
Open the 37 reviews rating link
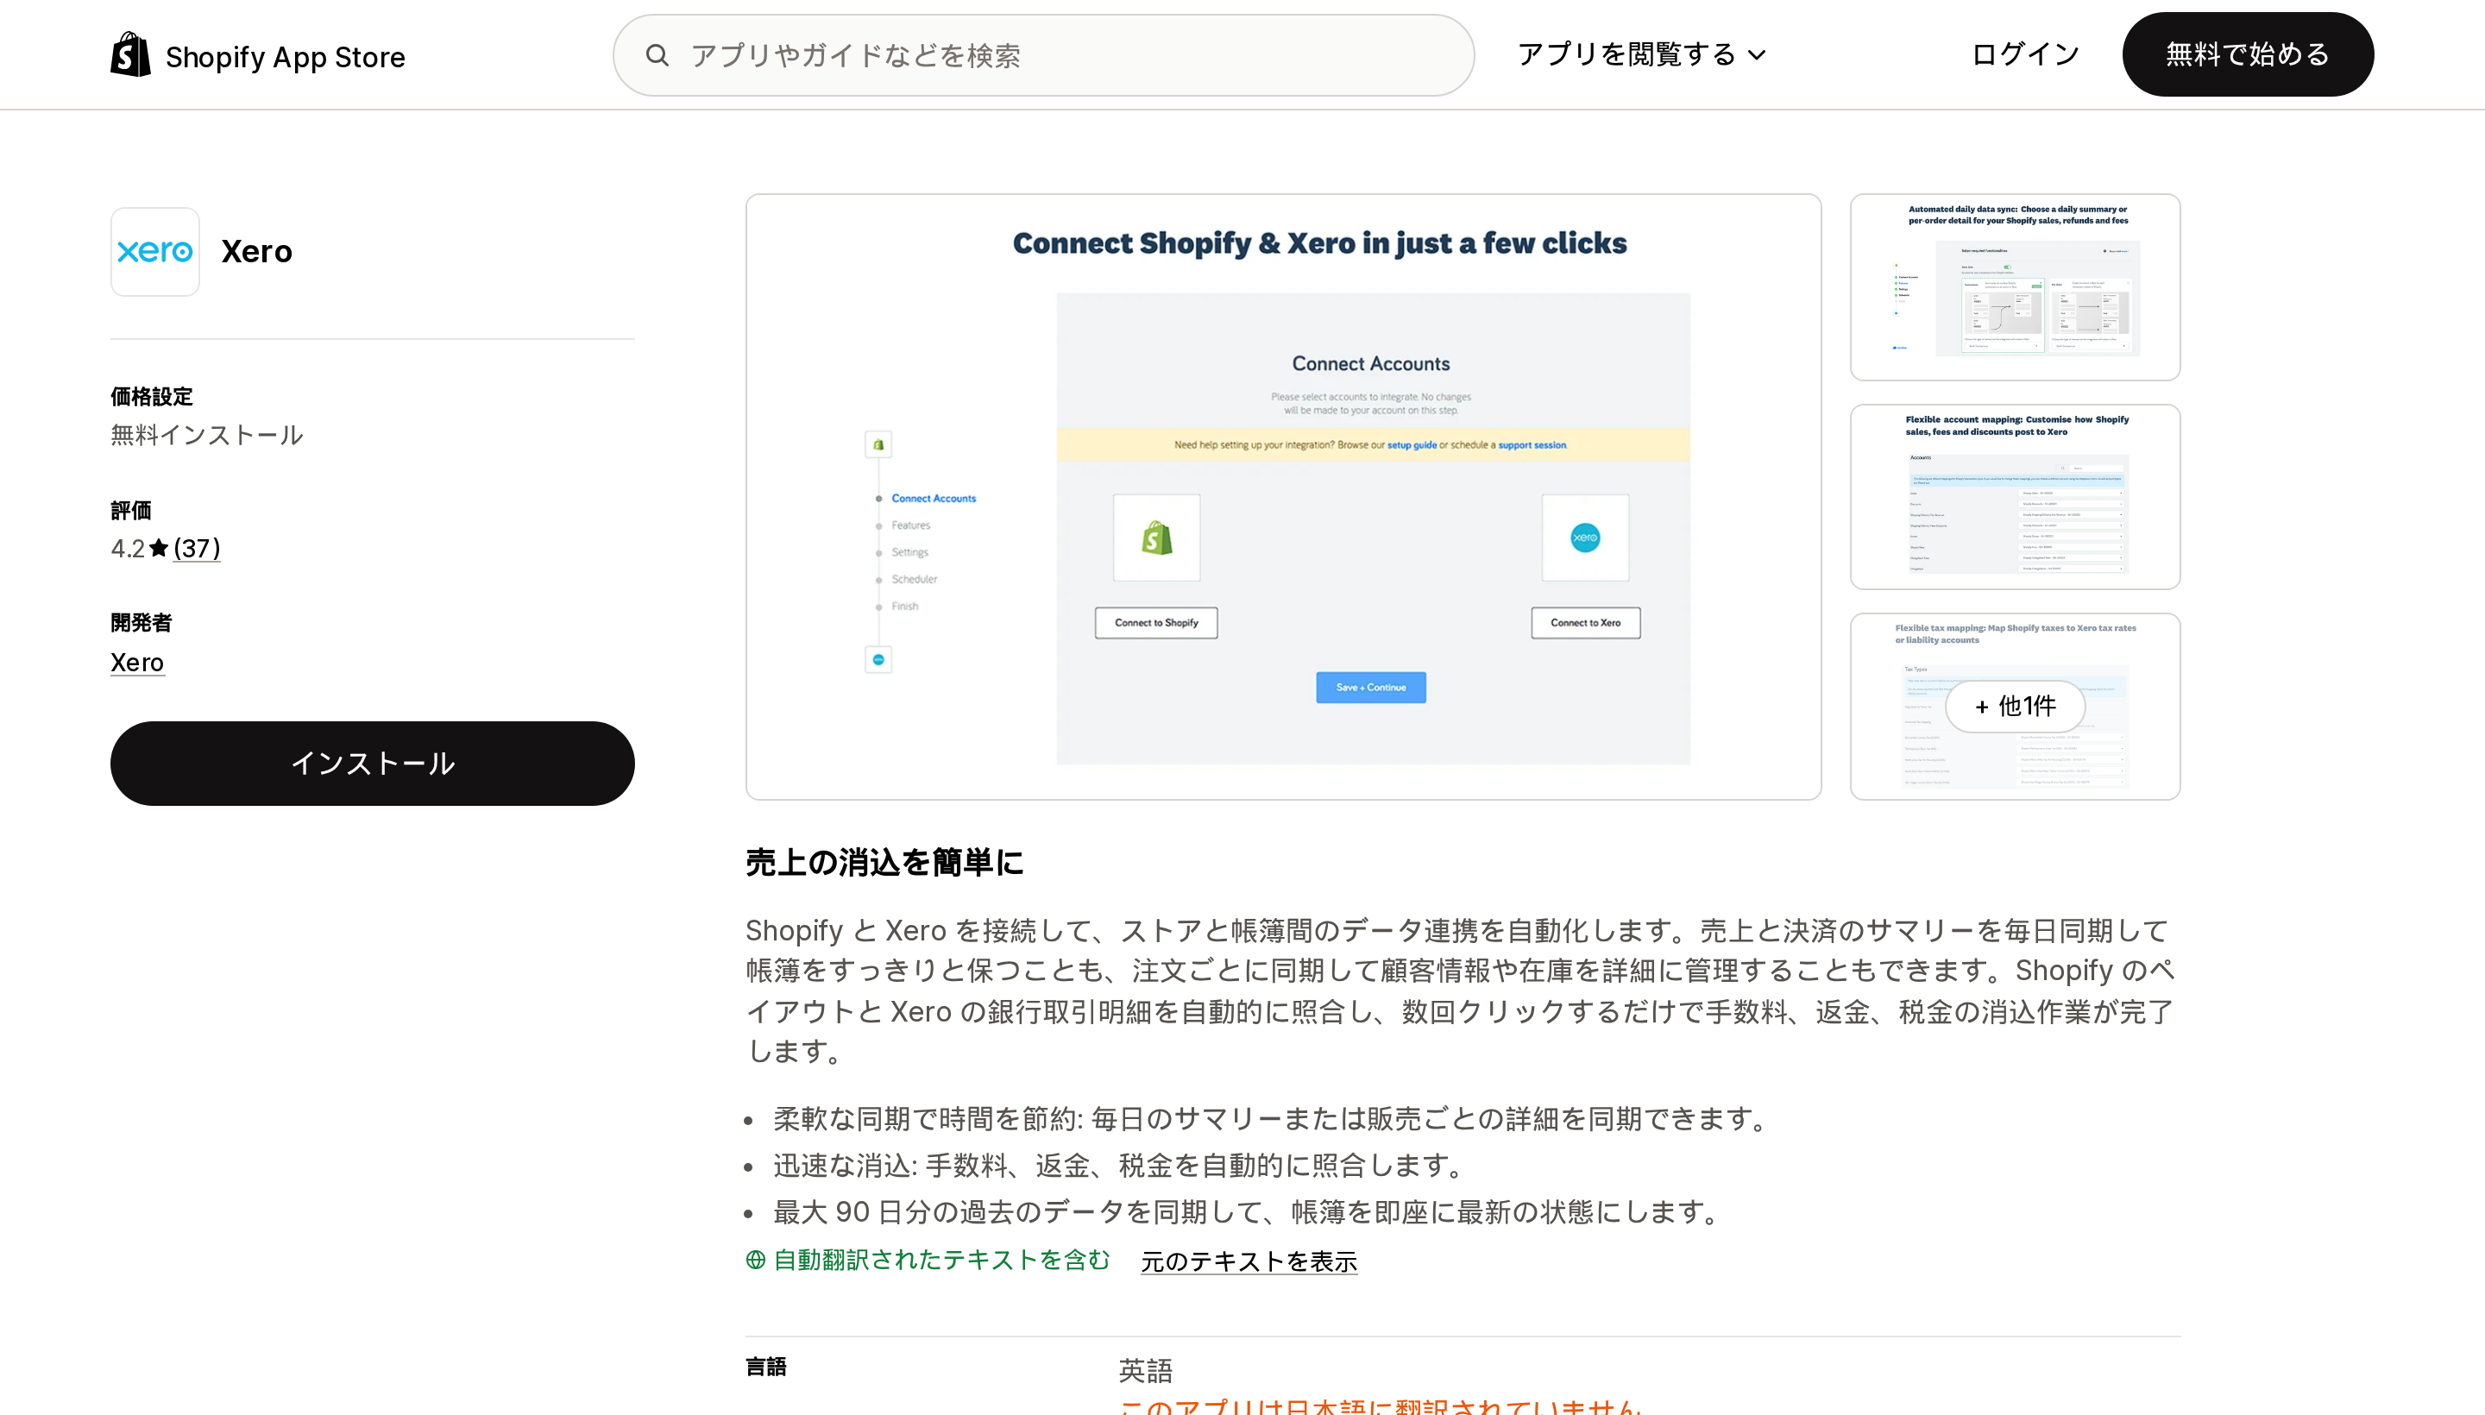click(197, 548)
